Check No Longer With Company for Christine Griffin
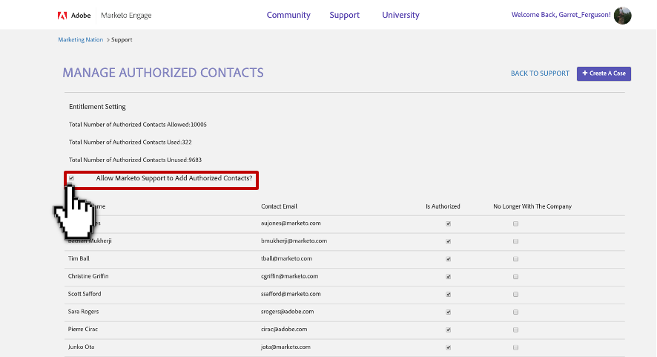This screenshot has height=357, width=657. click(515, 277)
